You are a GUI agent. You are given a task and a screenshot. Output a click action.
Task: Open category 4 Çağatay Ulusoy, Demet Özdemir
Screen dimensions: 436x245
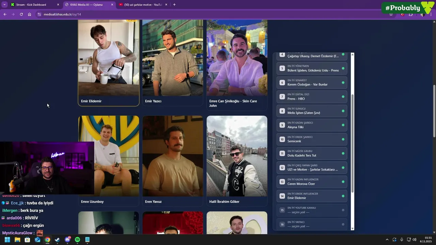[x=312, y=56]
